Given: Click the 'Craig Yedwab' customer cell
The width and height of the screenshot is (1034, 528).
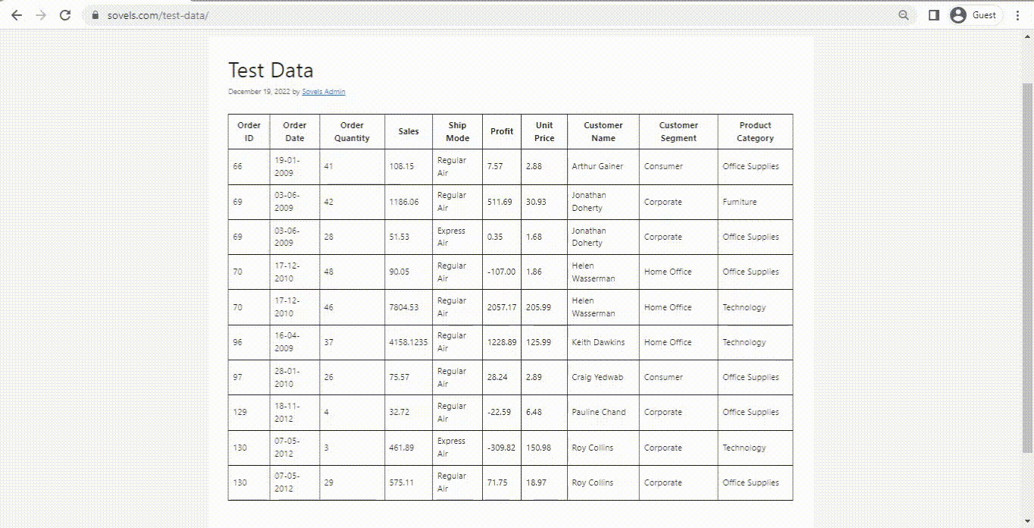Looking at the screenshot, I should pos(603,377).
